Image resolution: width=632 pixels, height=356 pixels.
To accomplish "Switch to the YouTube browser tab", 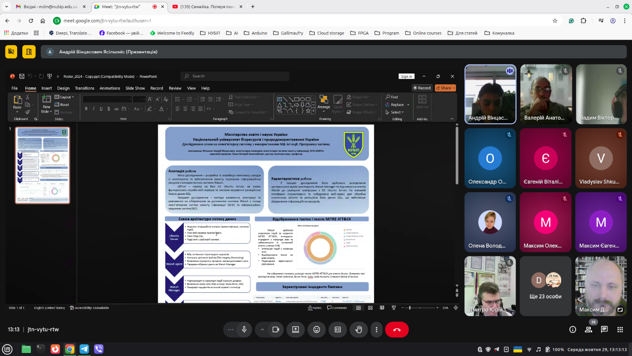I will (x=207, y=6).
